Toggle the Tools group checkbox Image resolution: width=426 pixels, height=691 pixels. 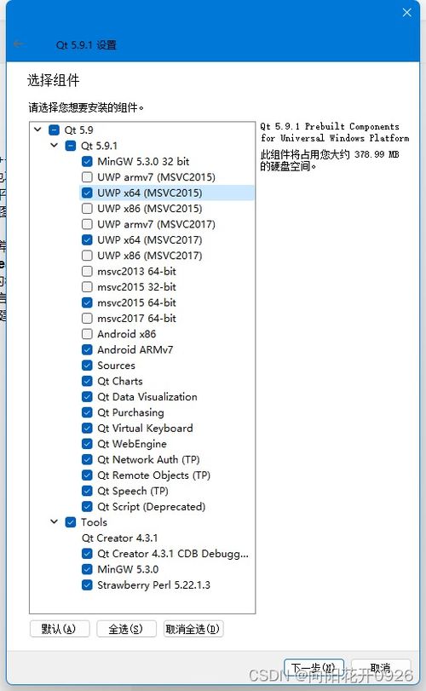click(x=71, y=522)
